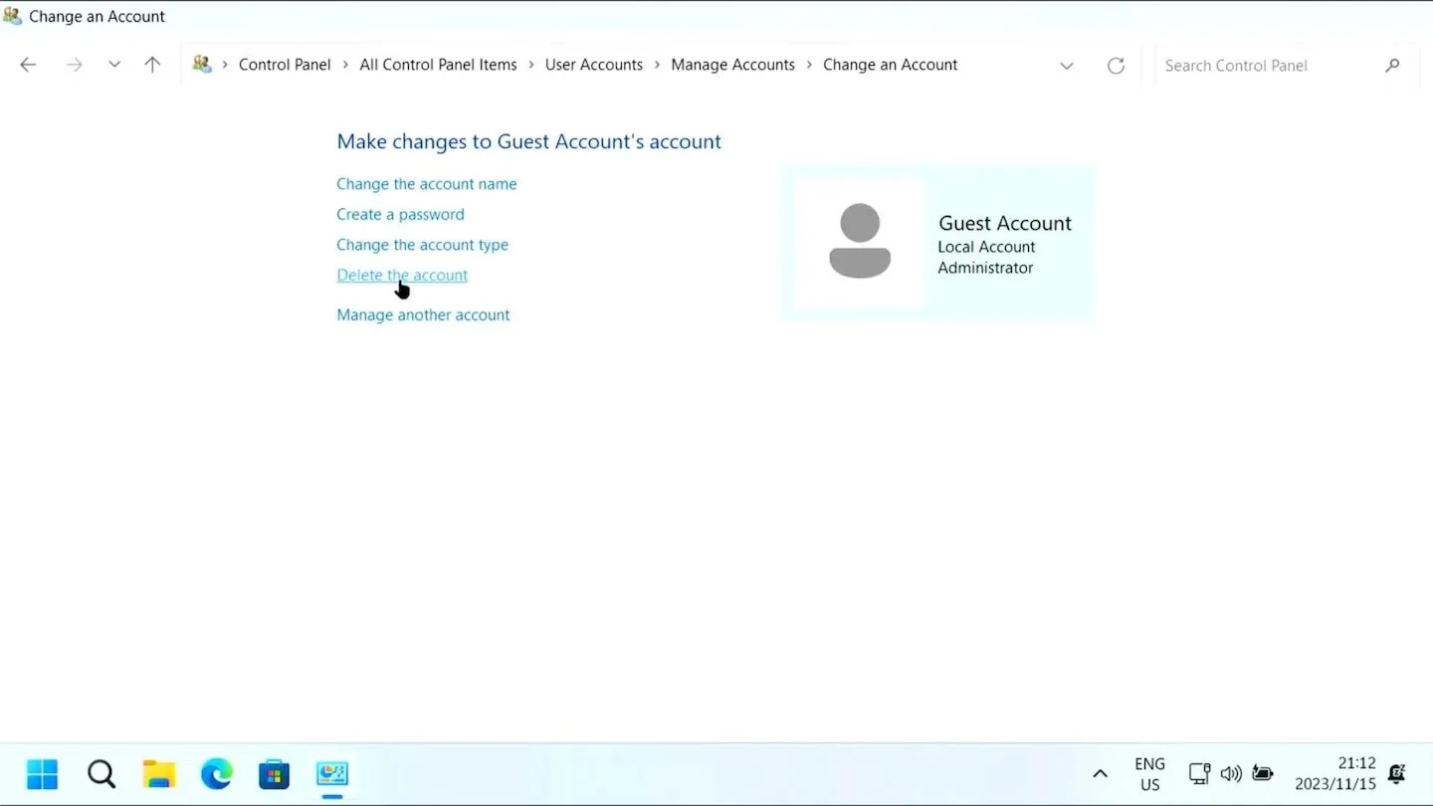This screenshot has width=1433, height=806.
Task: Open the clock and date flyout
Action: coord(1334,774)
